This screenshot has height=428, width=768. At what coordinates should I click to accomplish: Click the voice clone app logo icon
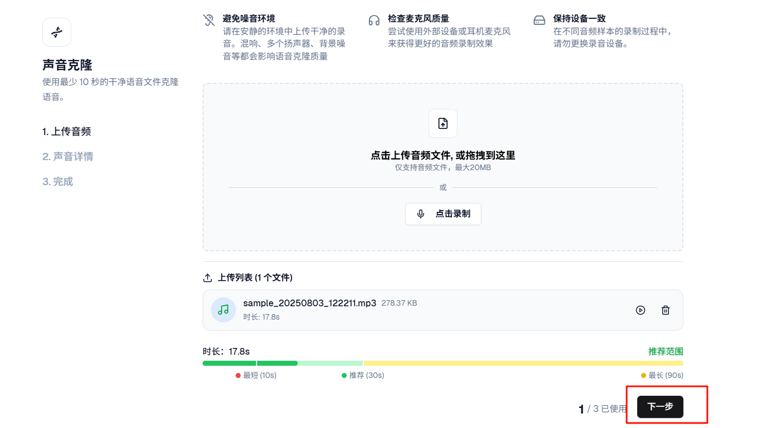click(56, 32)
